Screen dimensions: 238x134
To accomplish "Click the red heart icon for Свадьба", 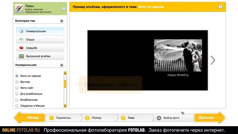I will 22,48.
